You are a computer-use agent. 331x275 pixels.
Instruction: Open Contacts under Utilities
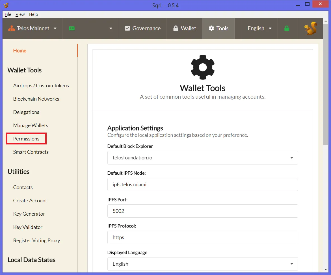23,187
